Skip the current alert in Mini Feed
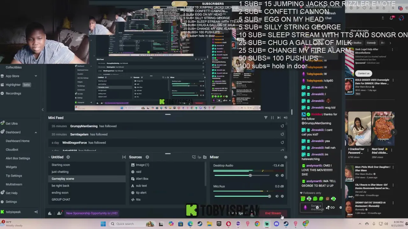 279,118
